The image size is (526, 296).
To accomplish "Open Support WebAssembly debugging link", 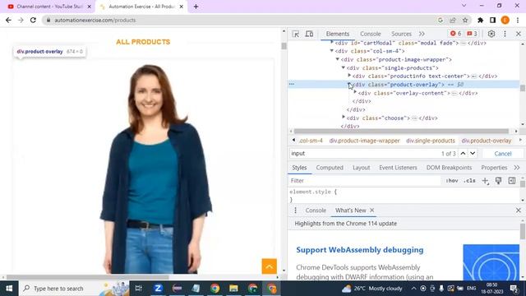I will [360, 250].
